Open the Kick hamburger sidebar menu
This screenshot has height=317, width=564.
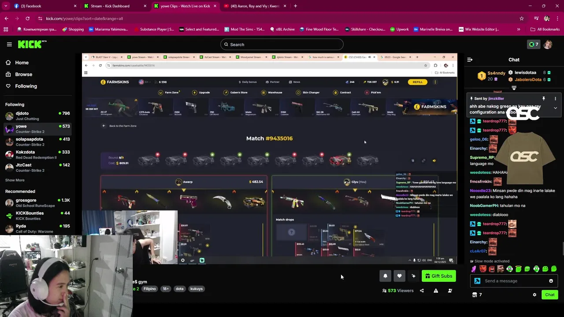point(9,44)
